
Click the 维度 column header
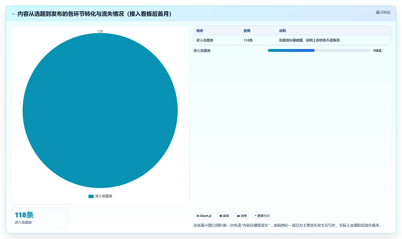[x=200, y=31]
